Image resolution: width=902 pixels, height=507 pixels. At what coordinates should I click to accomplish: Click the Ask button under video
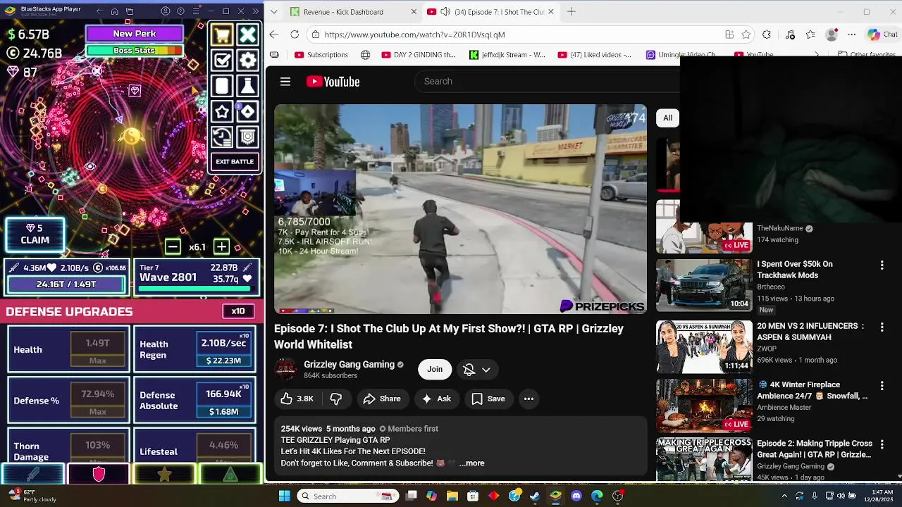click(436, 399)
